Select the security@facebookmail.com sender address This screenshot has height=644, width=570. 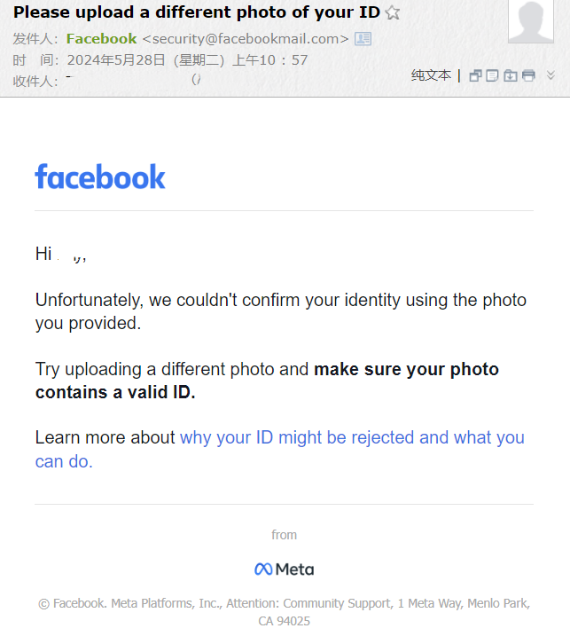(246, 39)
